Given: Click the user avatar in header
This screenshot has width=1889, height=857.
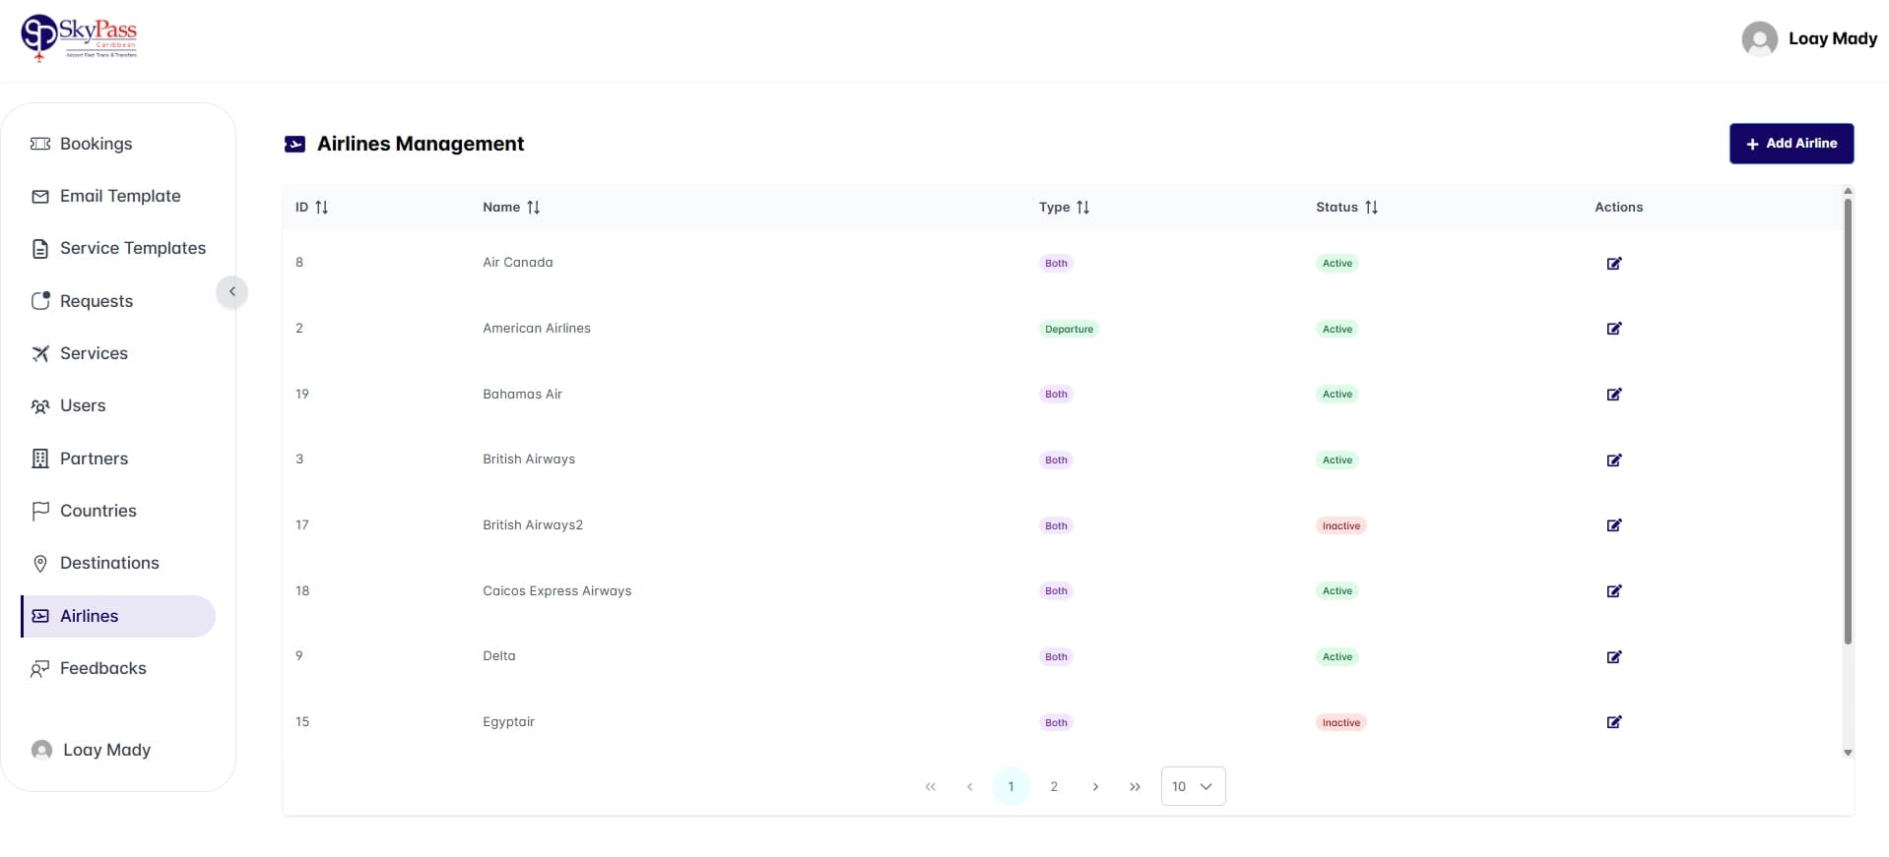Looking at the screenshot, I should 1759,39.
